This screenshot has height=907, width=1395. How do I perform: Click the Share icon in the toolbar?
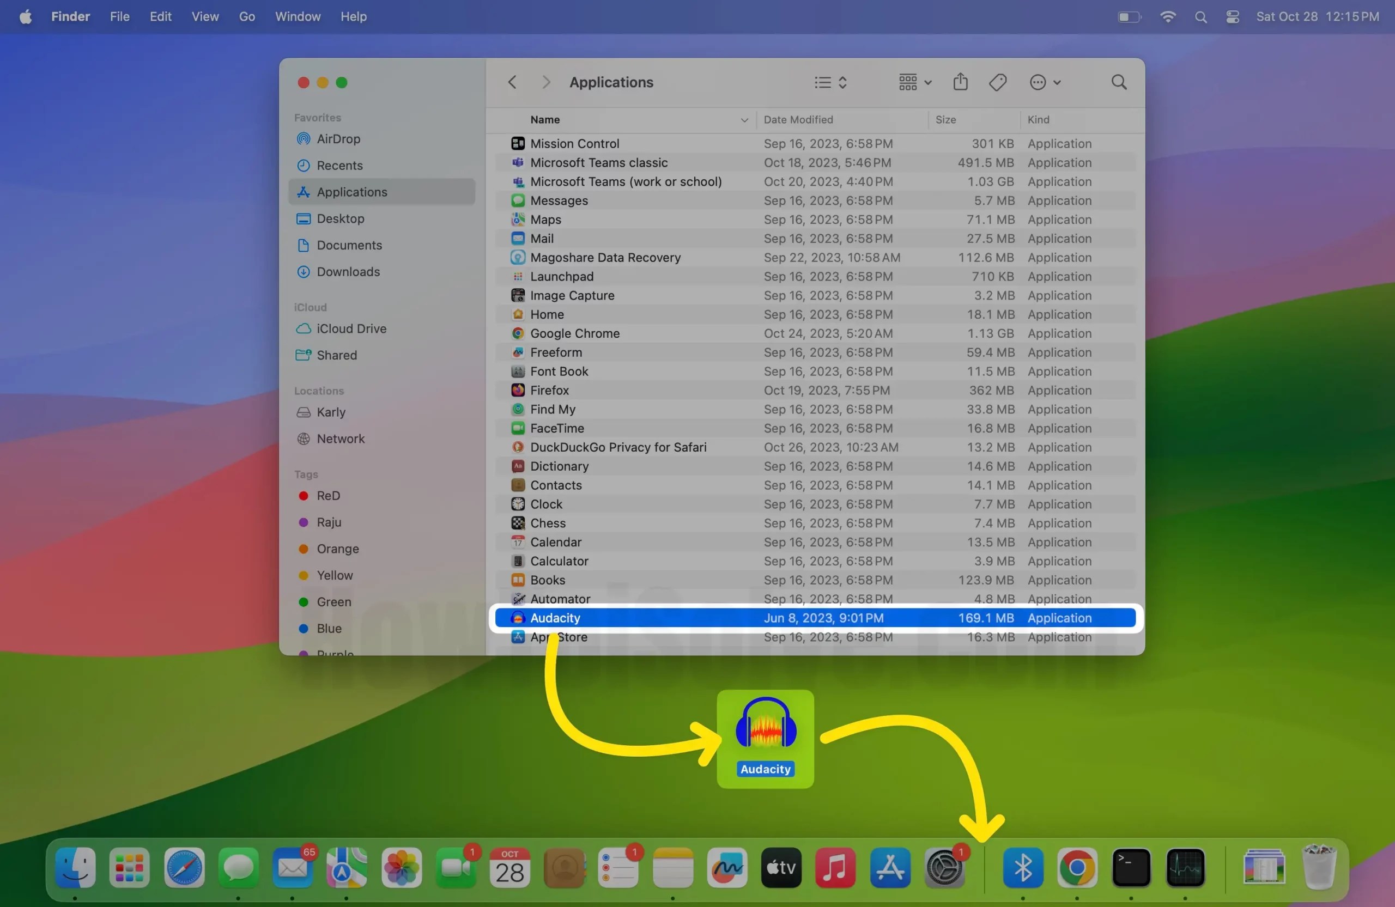pos(960,82)
